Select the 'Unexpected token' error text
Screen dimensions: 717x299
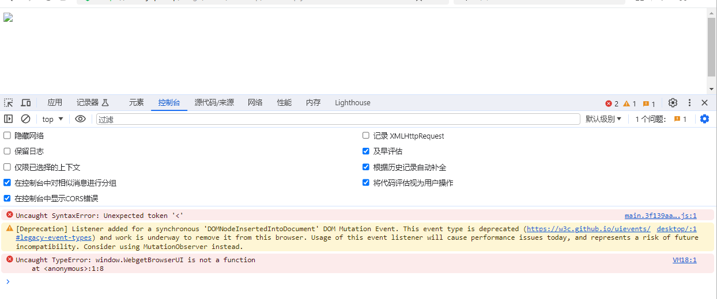click(144, 216)
